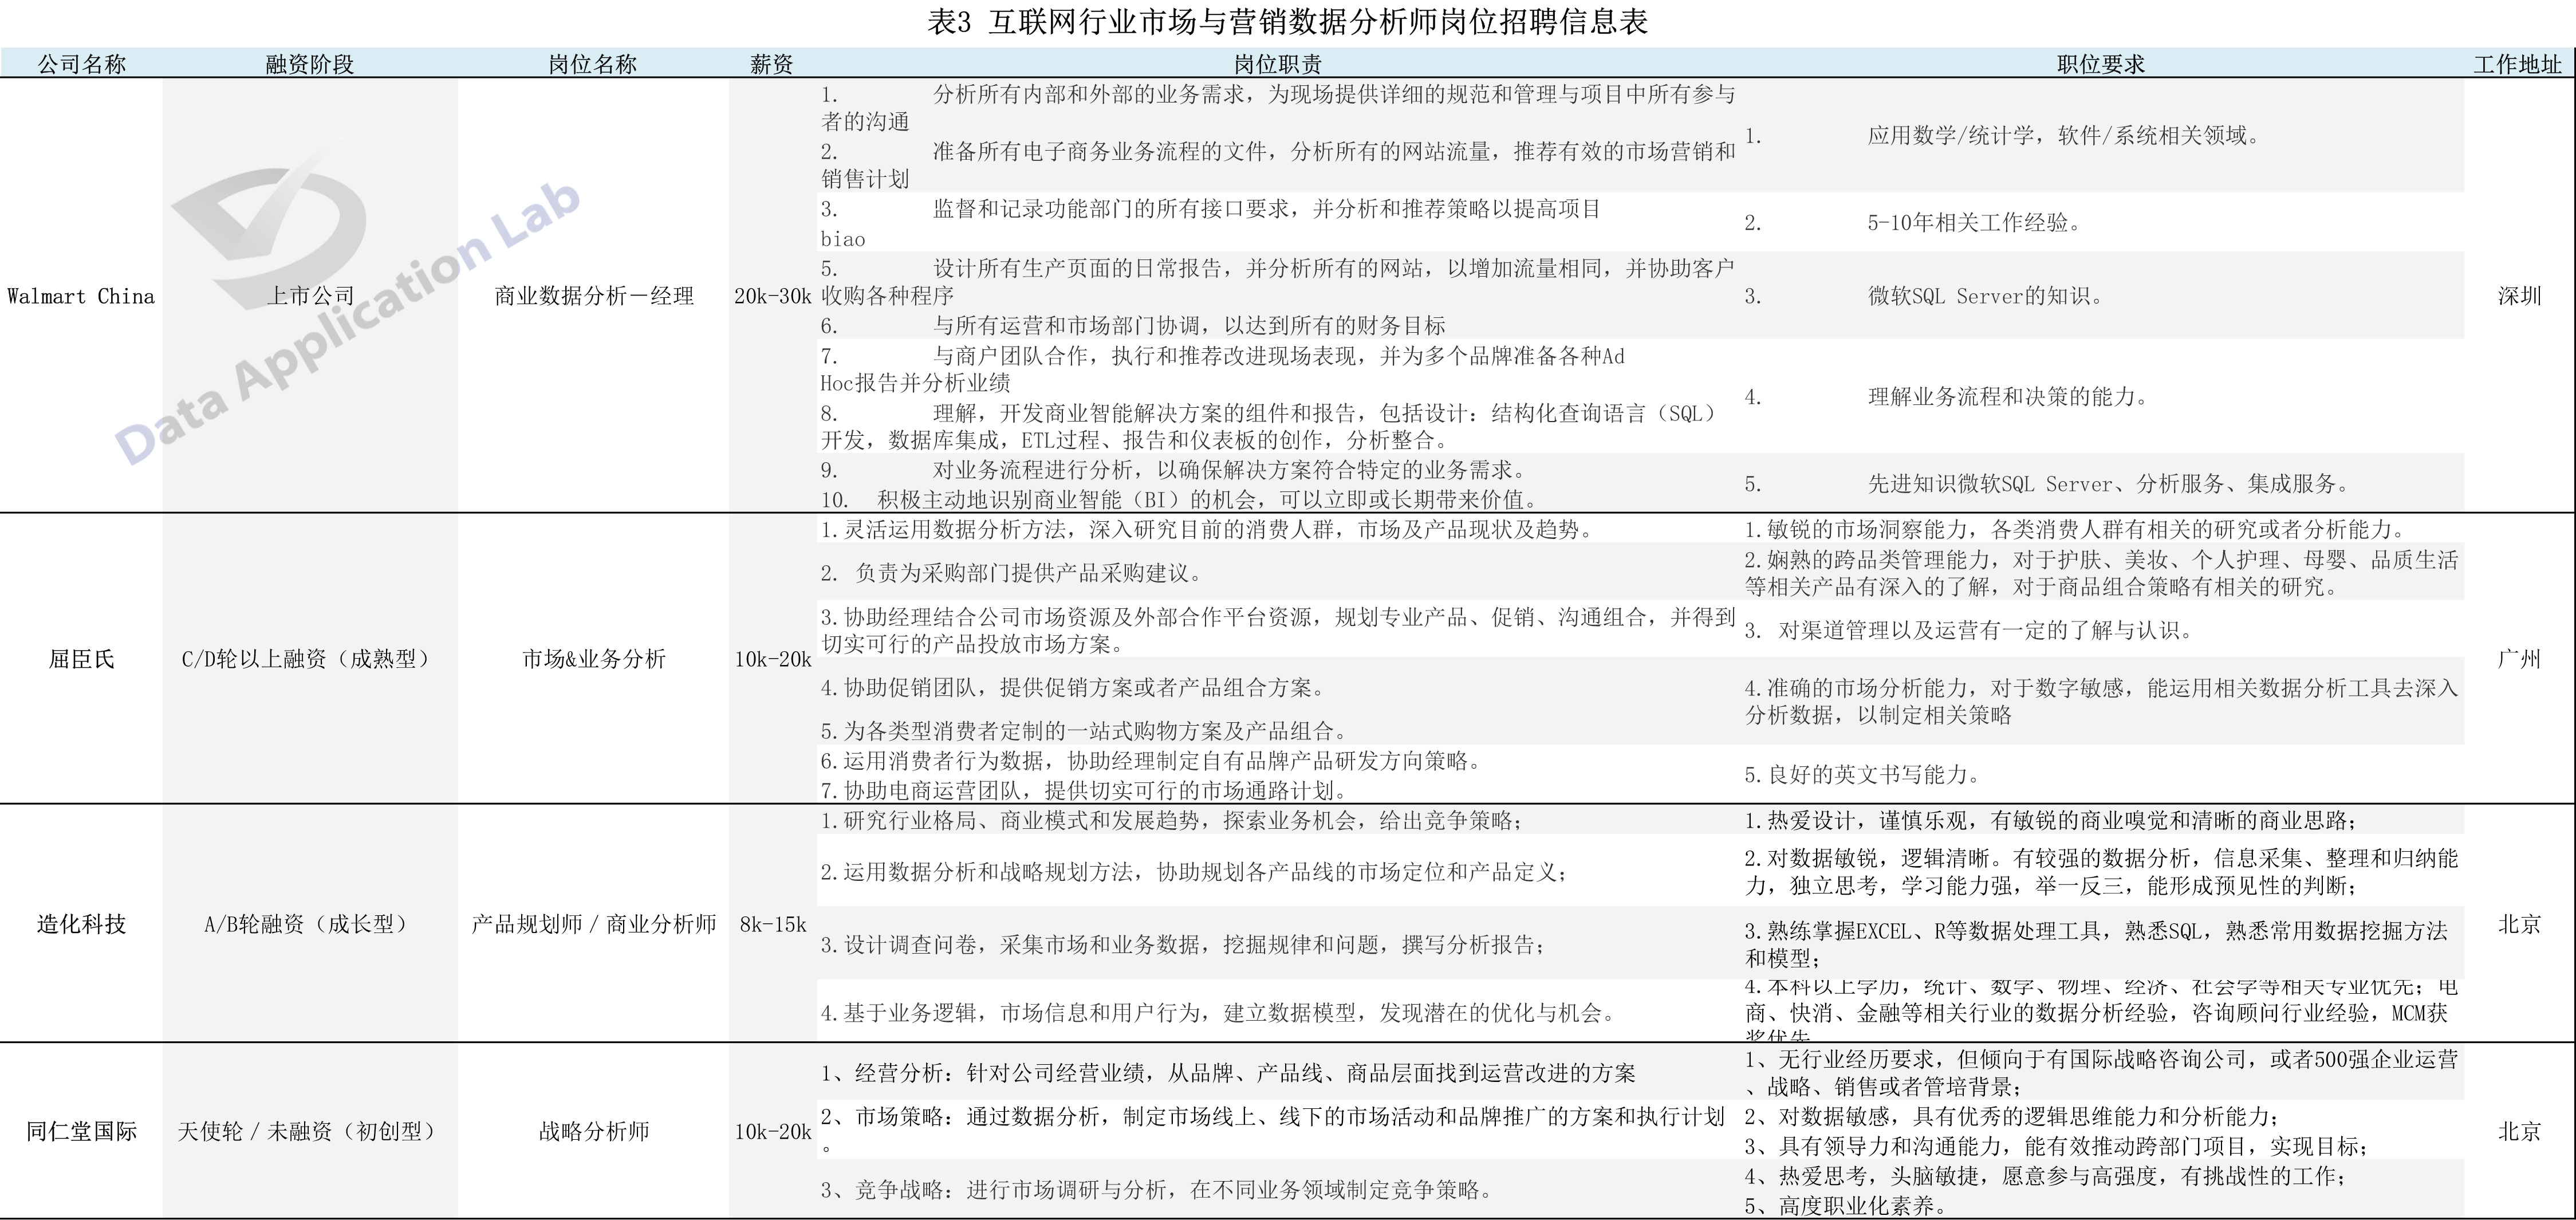
Task: Click the 北京 location for 造化科技
Action: point(2518,924)
